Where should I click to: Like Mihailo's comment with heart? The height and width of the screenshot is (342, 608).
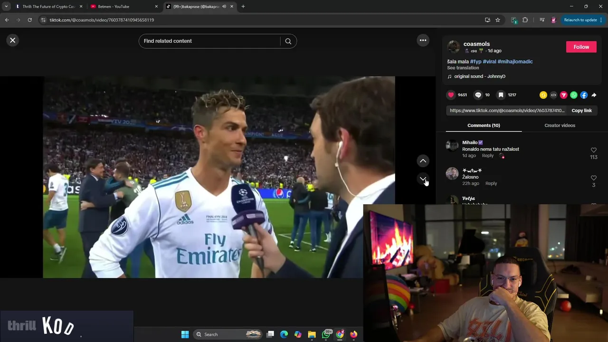point(593,150)
